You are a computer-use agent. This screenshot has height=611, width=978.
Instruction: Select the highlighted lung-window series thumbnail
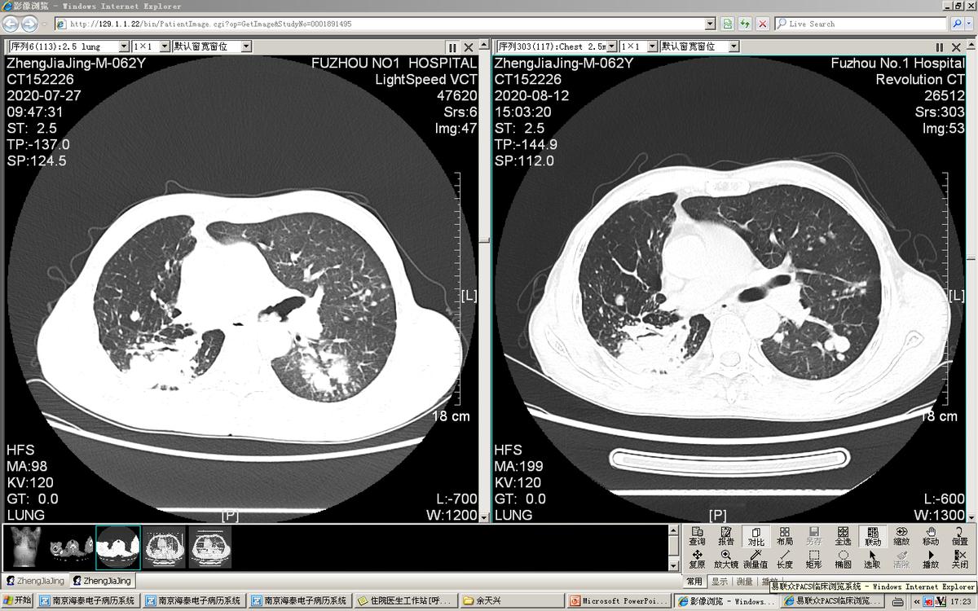click(118, 547)
